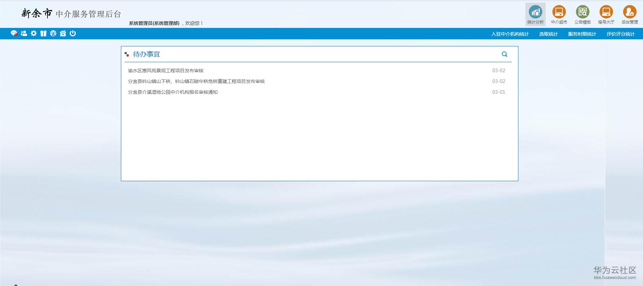The height and width of the screenshot is (286, 643).
Task: Open the 摇号大厅 lottery hall
Action: click(x=606, y=14)
